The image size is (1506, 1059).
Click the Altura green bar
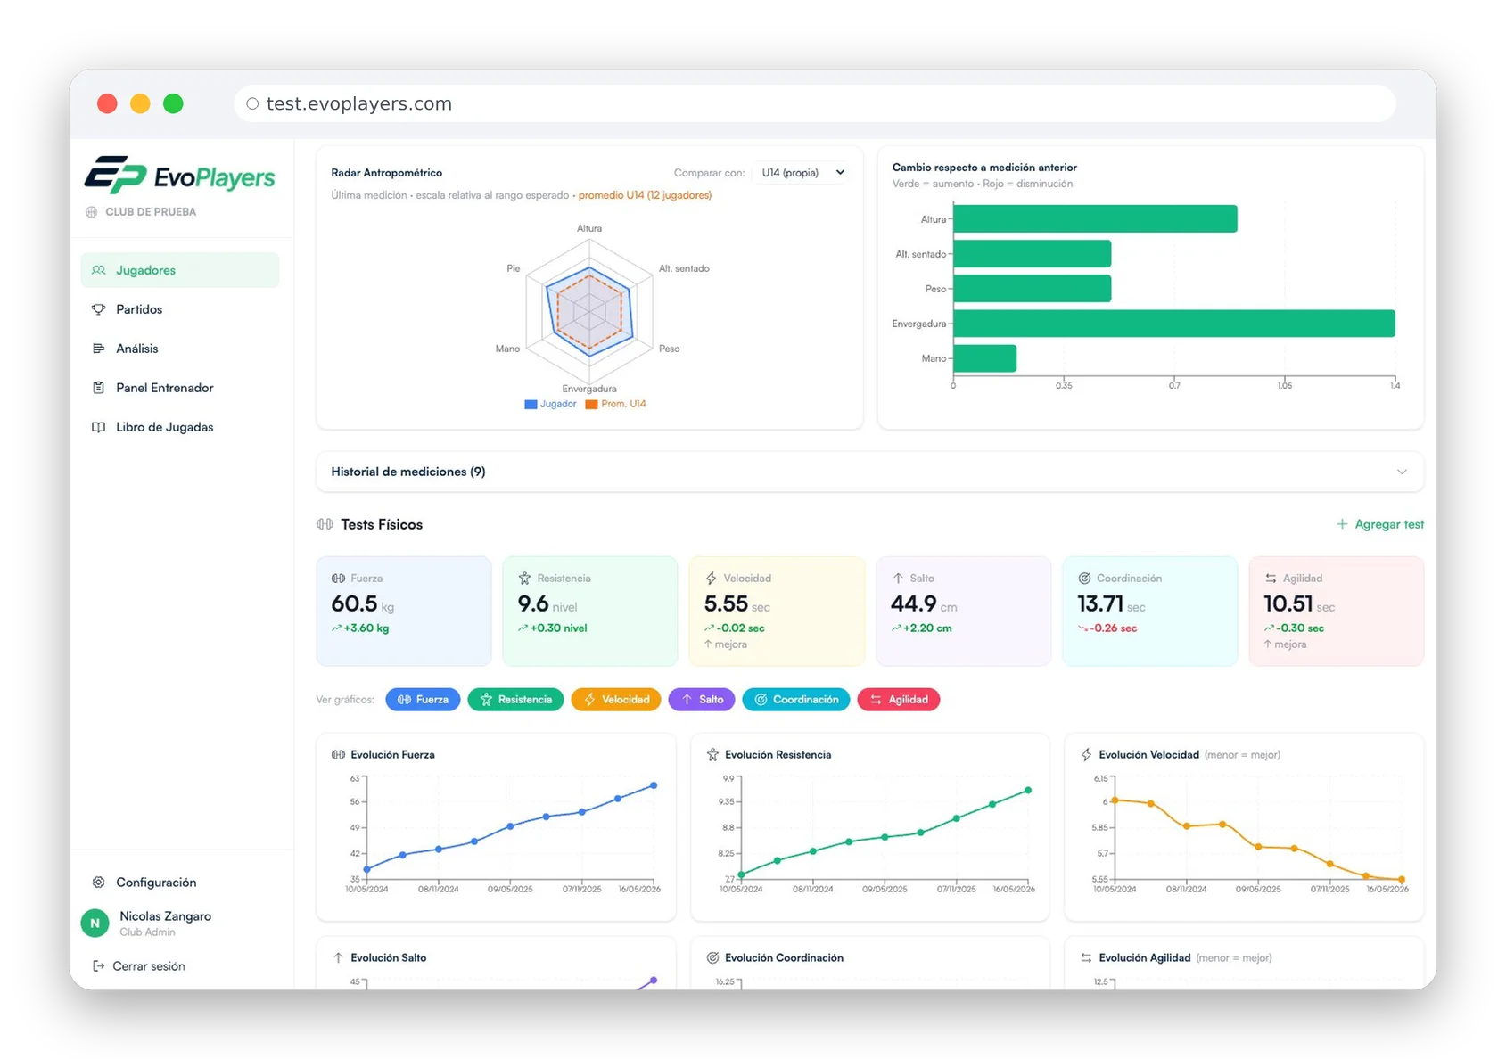[1095, 219]
